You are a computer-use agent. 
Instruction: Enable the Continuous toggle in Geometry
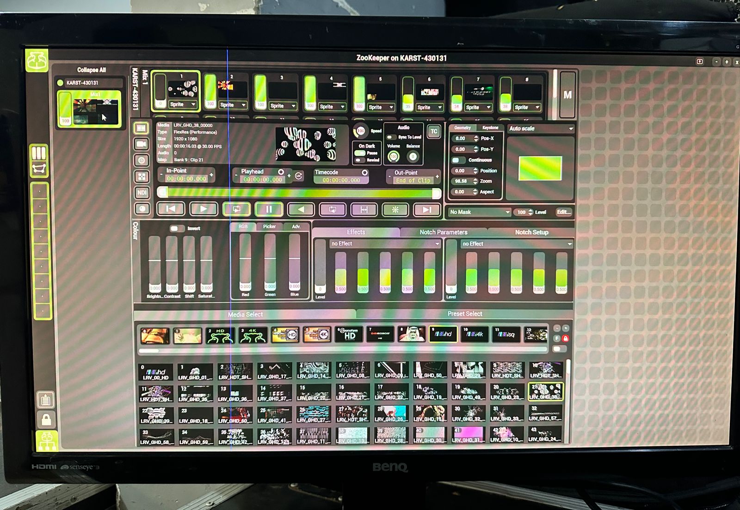point(458,159)
